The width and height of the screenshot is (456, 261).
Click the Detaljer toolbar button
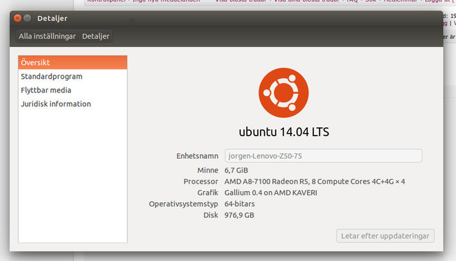pyautogui.click(x=96, y=36)
